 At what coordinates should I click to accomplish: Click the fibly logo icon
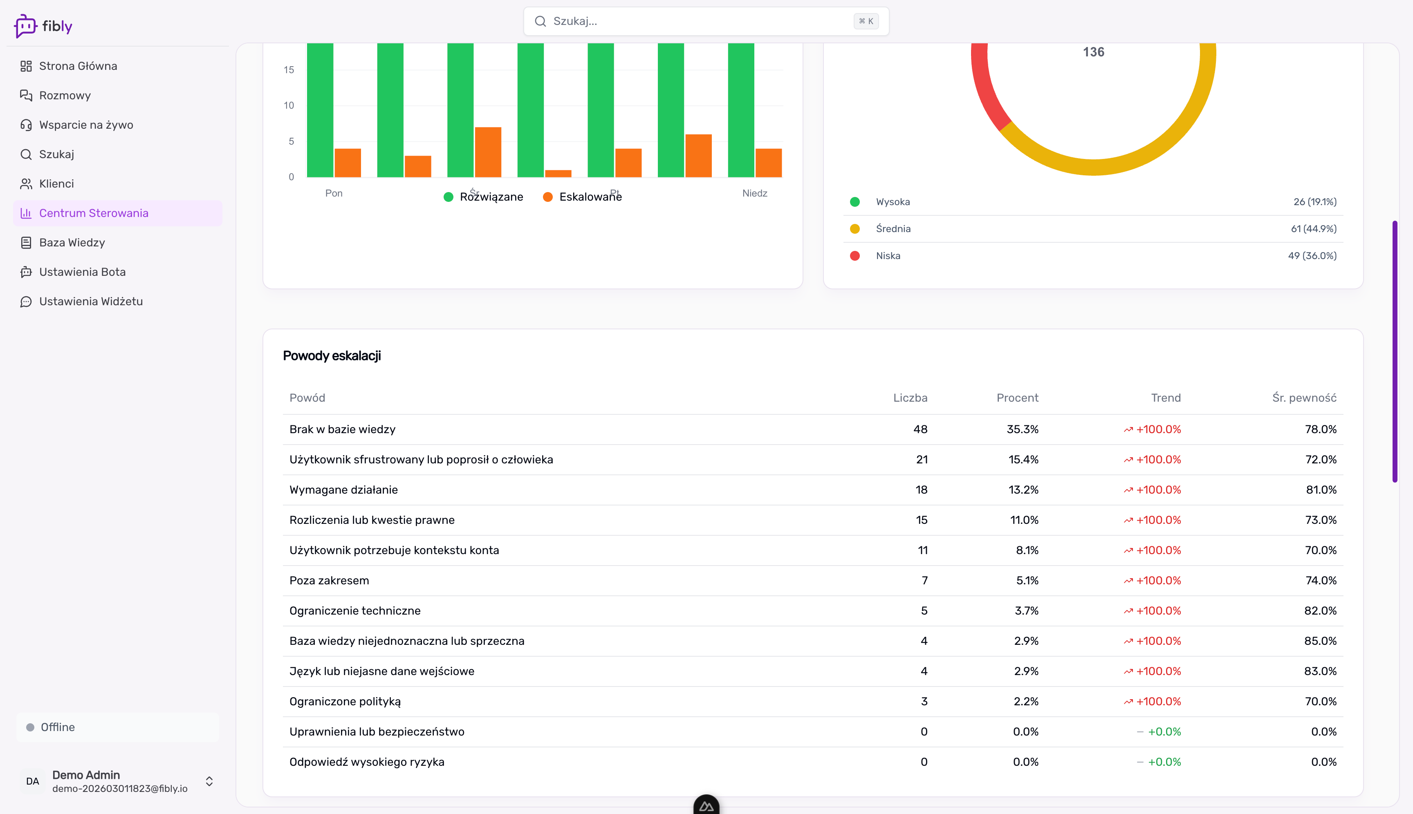point(25,26)
